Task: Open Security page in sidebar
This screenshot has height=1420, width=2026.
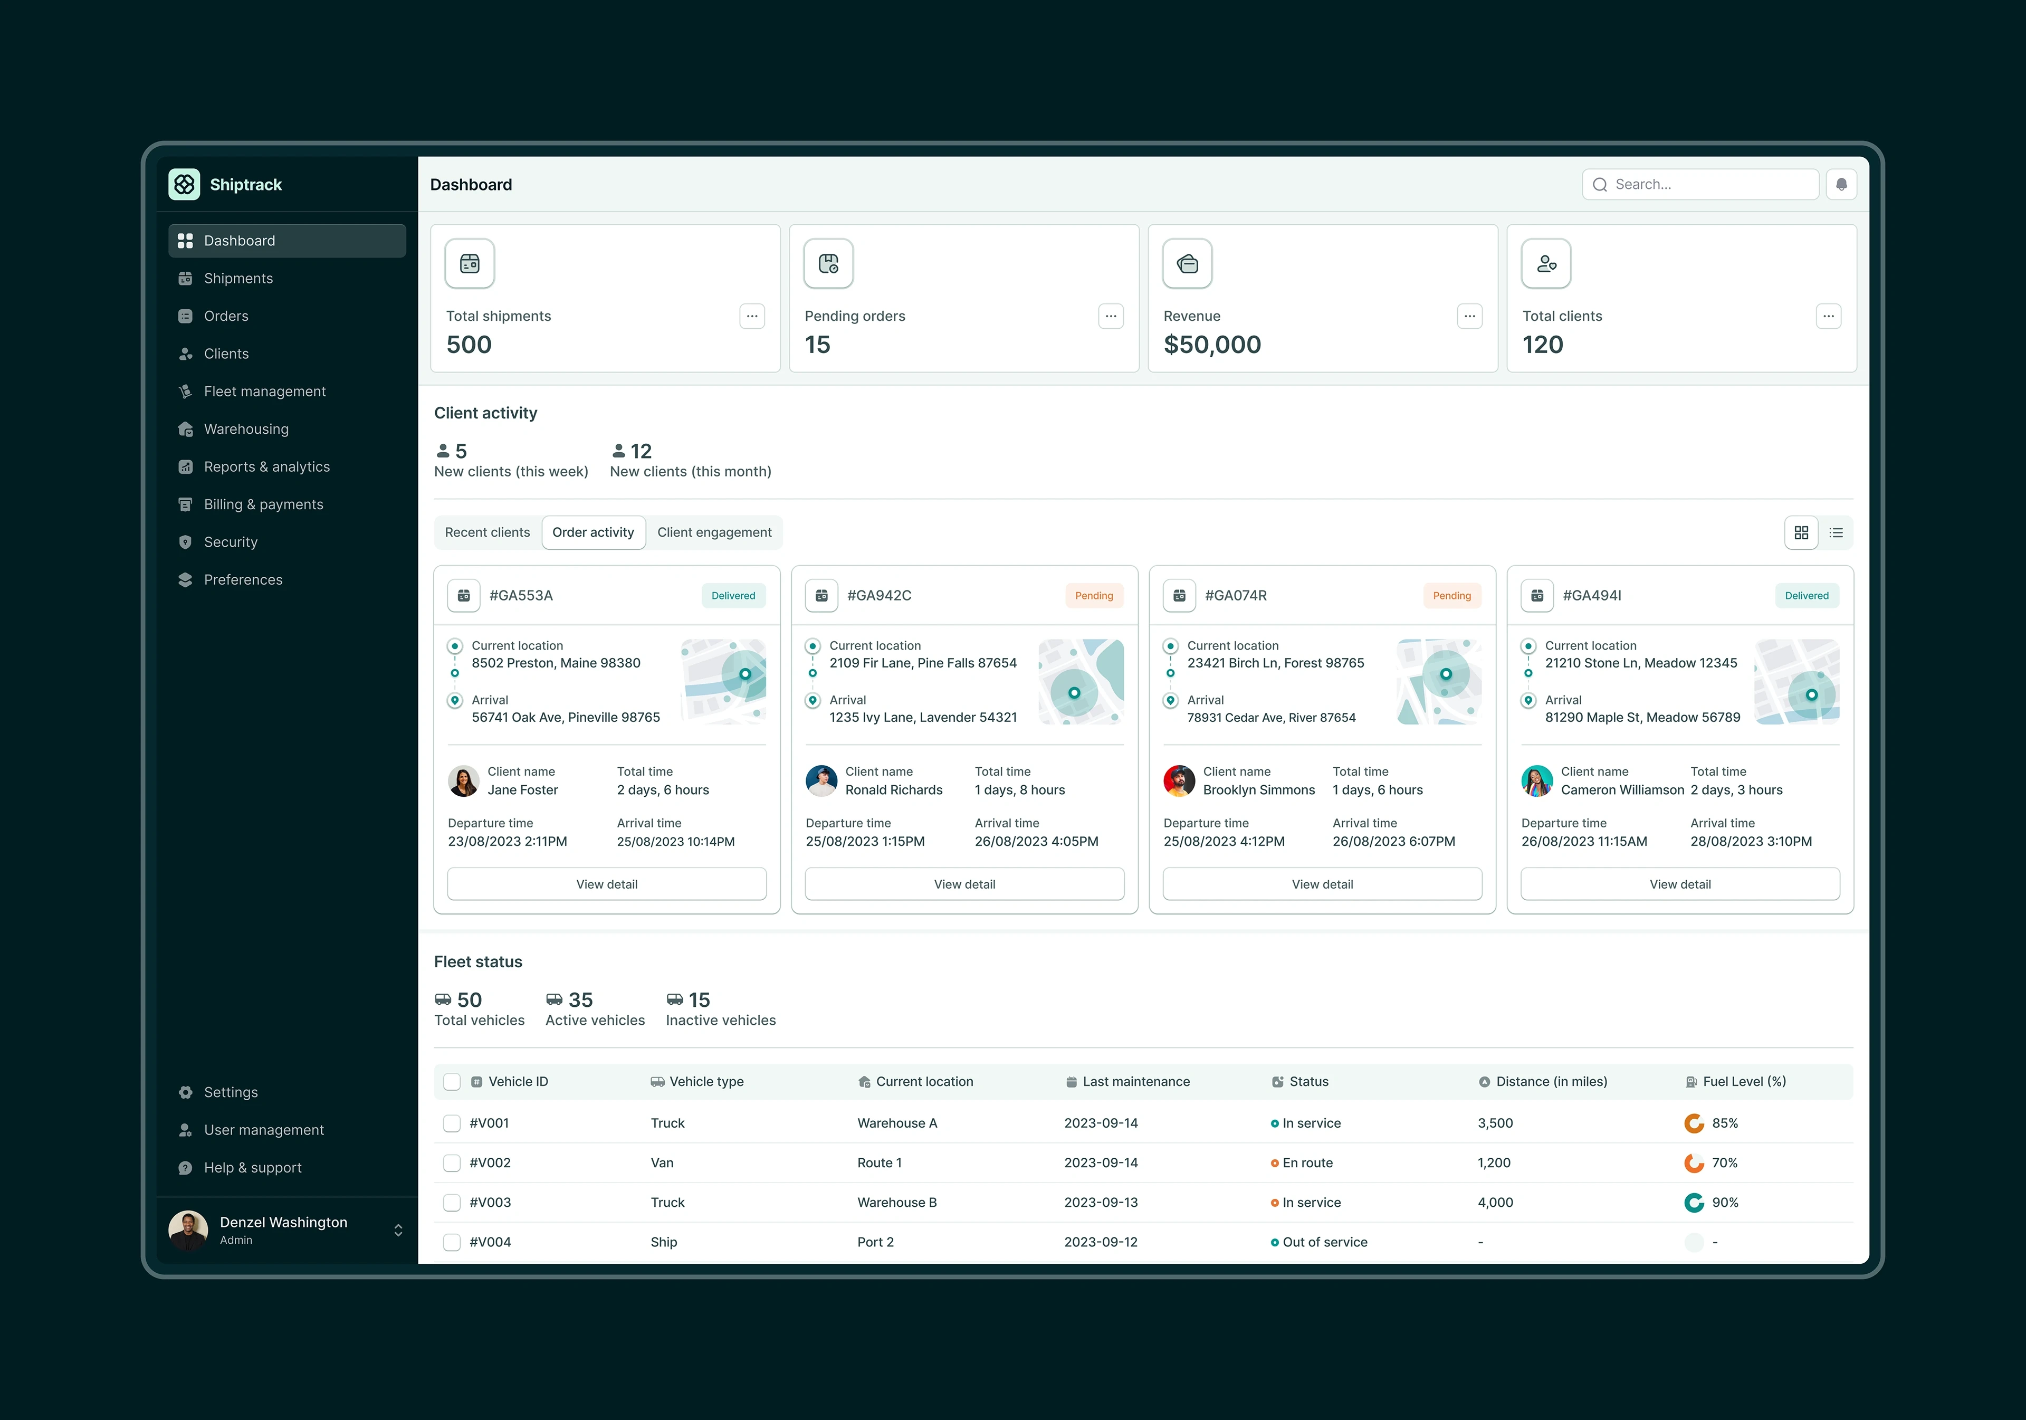Action: pyautogui.click(x=231, y=542)
